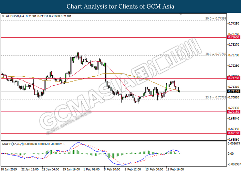Click the 0.69840 price axis value
This screenshot has width=241, height=172.
234,119
